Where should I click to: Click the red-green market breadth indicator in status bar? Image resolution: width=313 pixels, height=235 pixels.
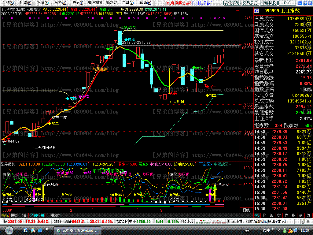pyautogui.click(x=211, y=222)
